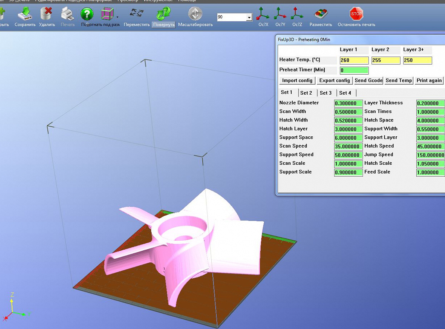
Task: Click the Ос?Y axis icon
Action: (280, 13)
